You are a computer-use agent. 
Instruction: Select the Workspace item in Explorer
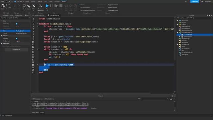click(x=185, y=21)
